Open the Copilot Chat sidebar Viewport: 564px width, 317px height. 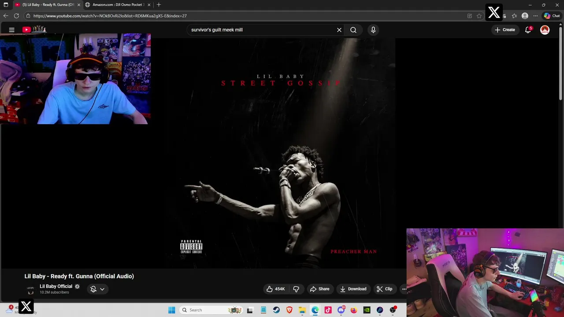(552, 16)
